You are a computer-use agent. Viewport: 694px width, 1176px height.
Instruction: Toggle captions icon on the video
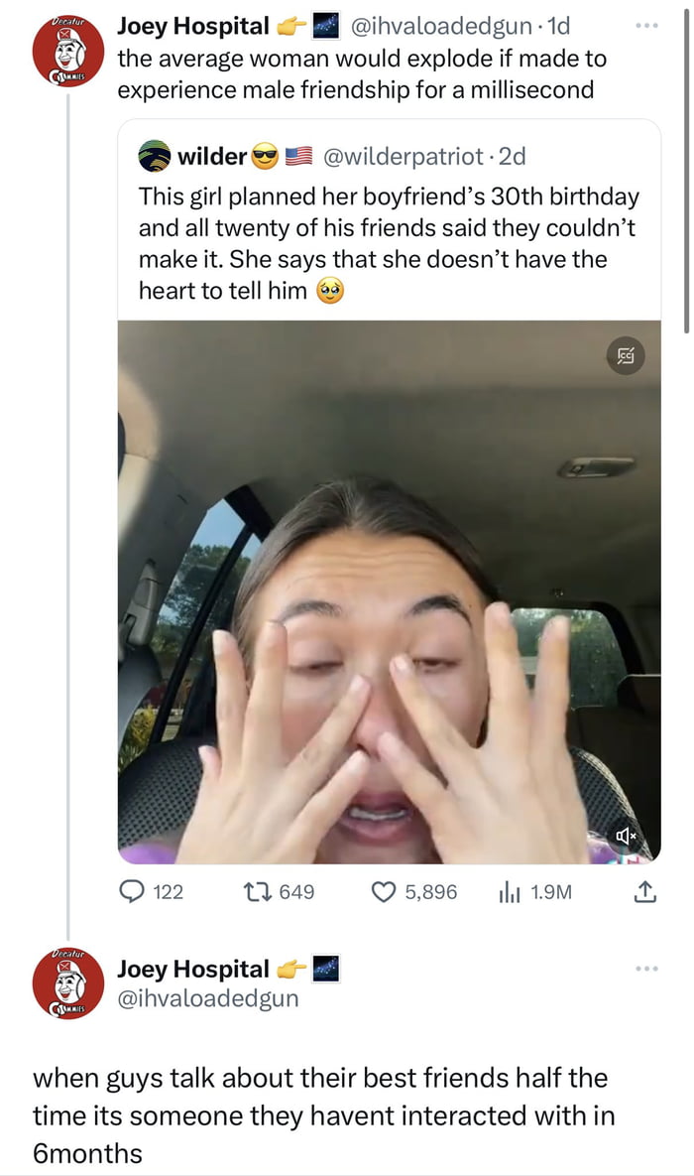coord(629,354)
